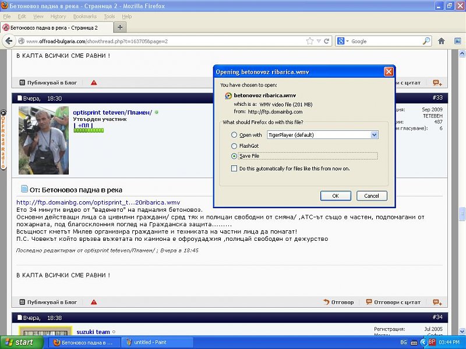466x349 pixels.
Task: Open the Firefox home page icon
Action: coord(441,41)
